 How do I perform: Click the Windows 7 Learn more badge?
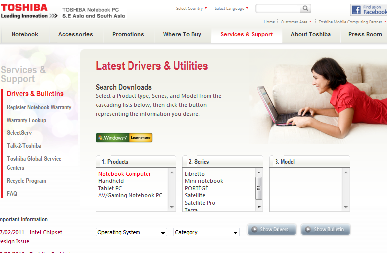[124, 138]
